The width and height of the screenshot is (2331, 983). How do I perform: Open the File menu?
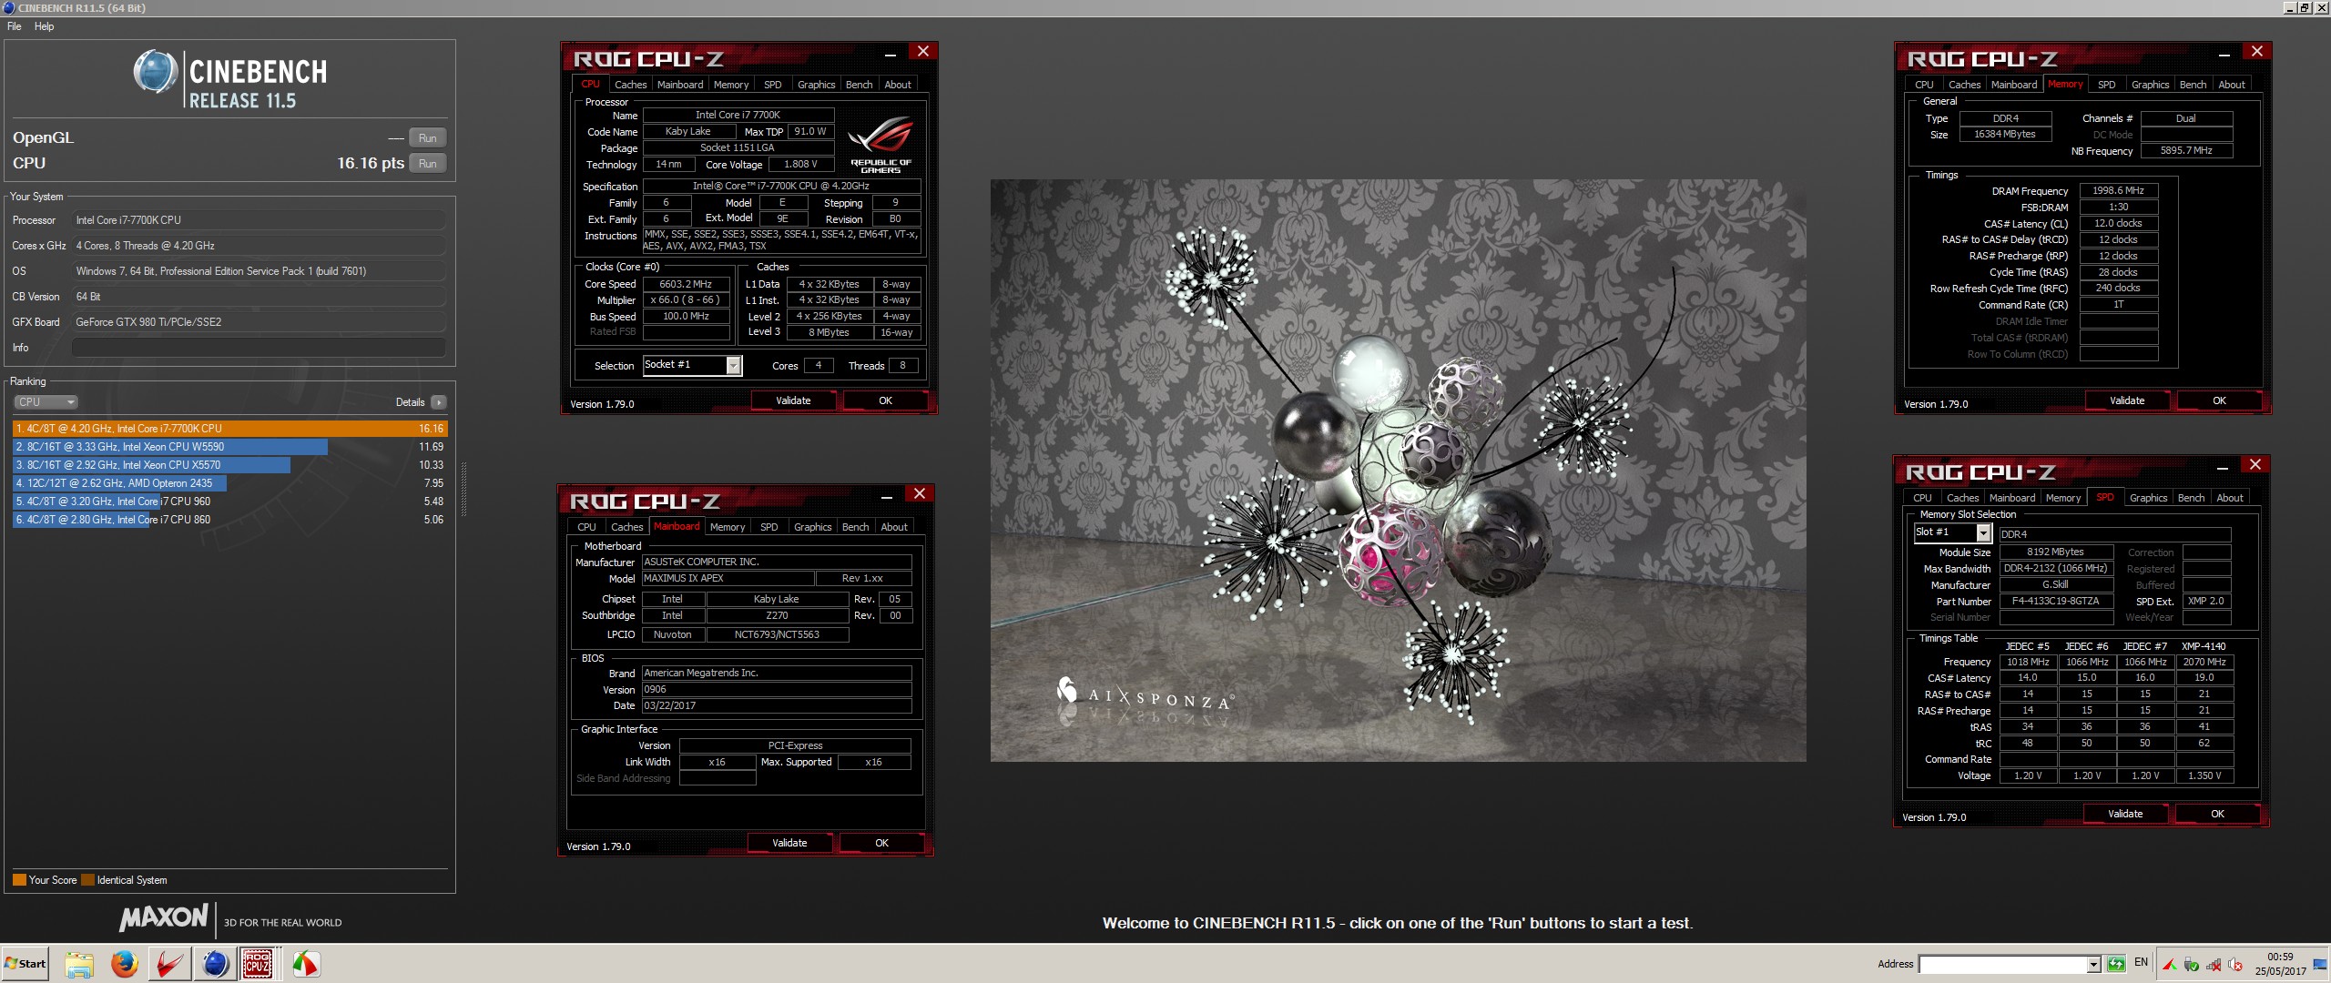click(14, 26)
